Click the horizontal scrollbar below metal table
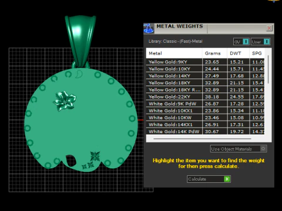The height and width of the screenshot is (211, 282). click(202, 139)
